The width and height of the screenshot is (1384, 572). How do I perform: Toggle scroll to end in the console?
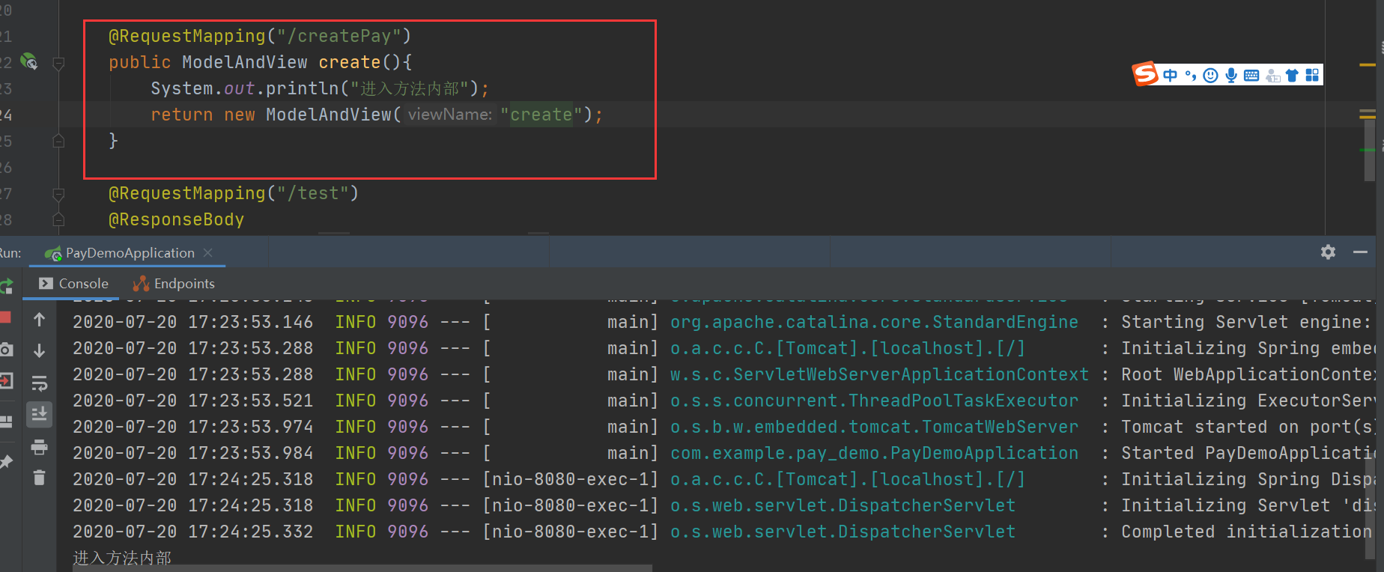[x=40, y=413]
